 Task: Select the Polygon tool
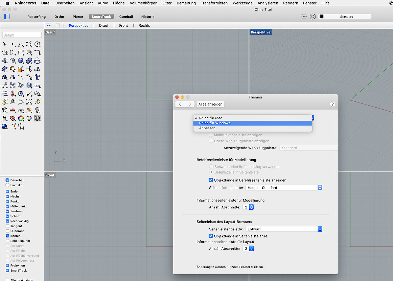pyautogui.click(x=29, y=53)
